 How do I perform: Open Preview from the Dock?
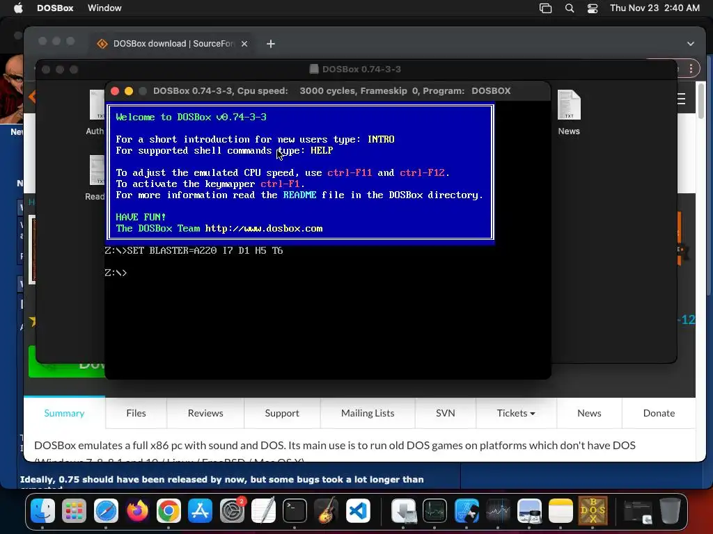click(x=529, y=510)
